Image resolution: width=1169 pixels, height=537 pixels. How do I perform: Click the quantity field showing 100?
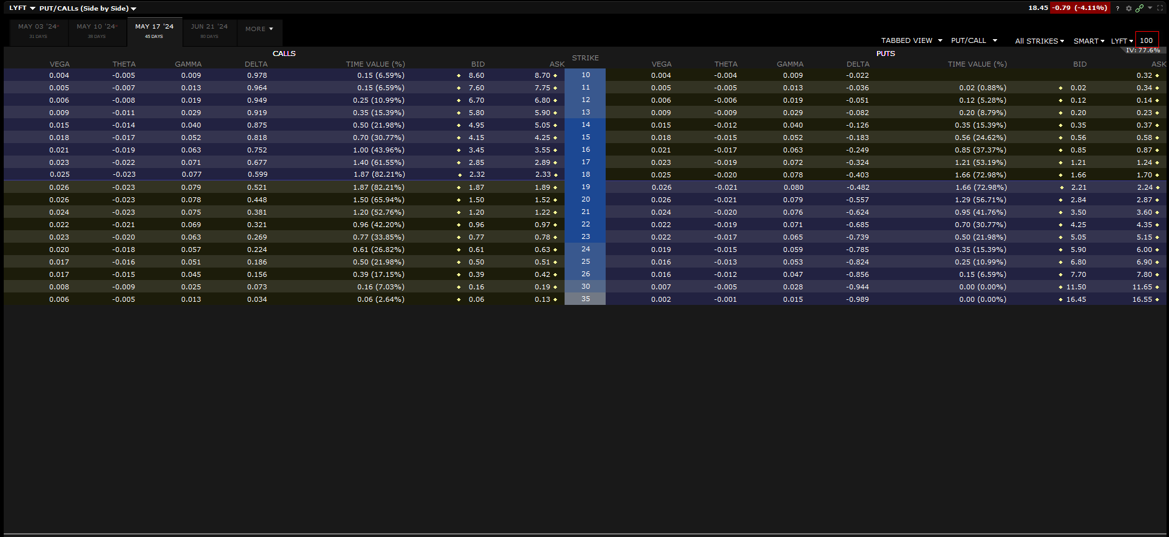pos(1147,40)
